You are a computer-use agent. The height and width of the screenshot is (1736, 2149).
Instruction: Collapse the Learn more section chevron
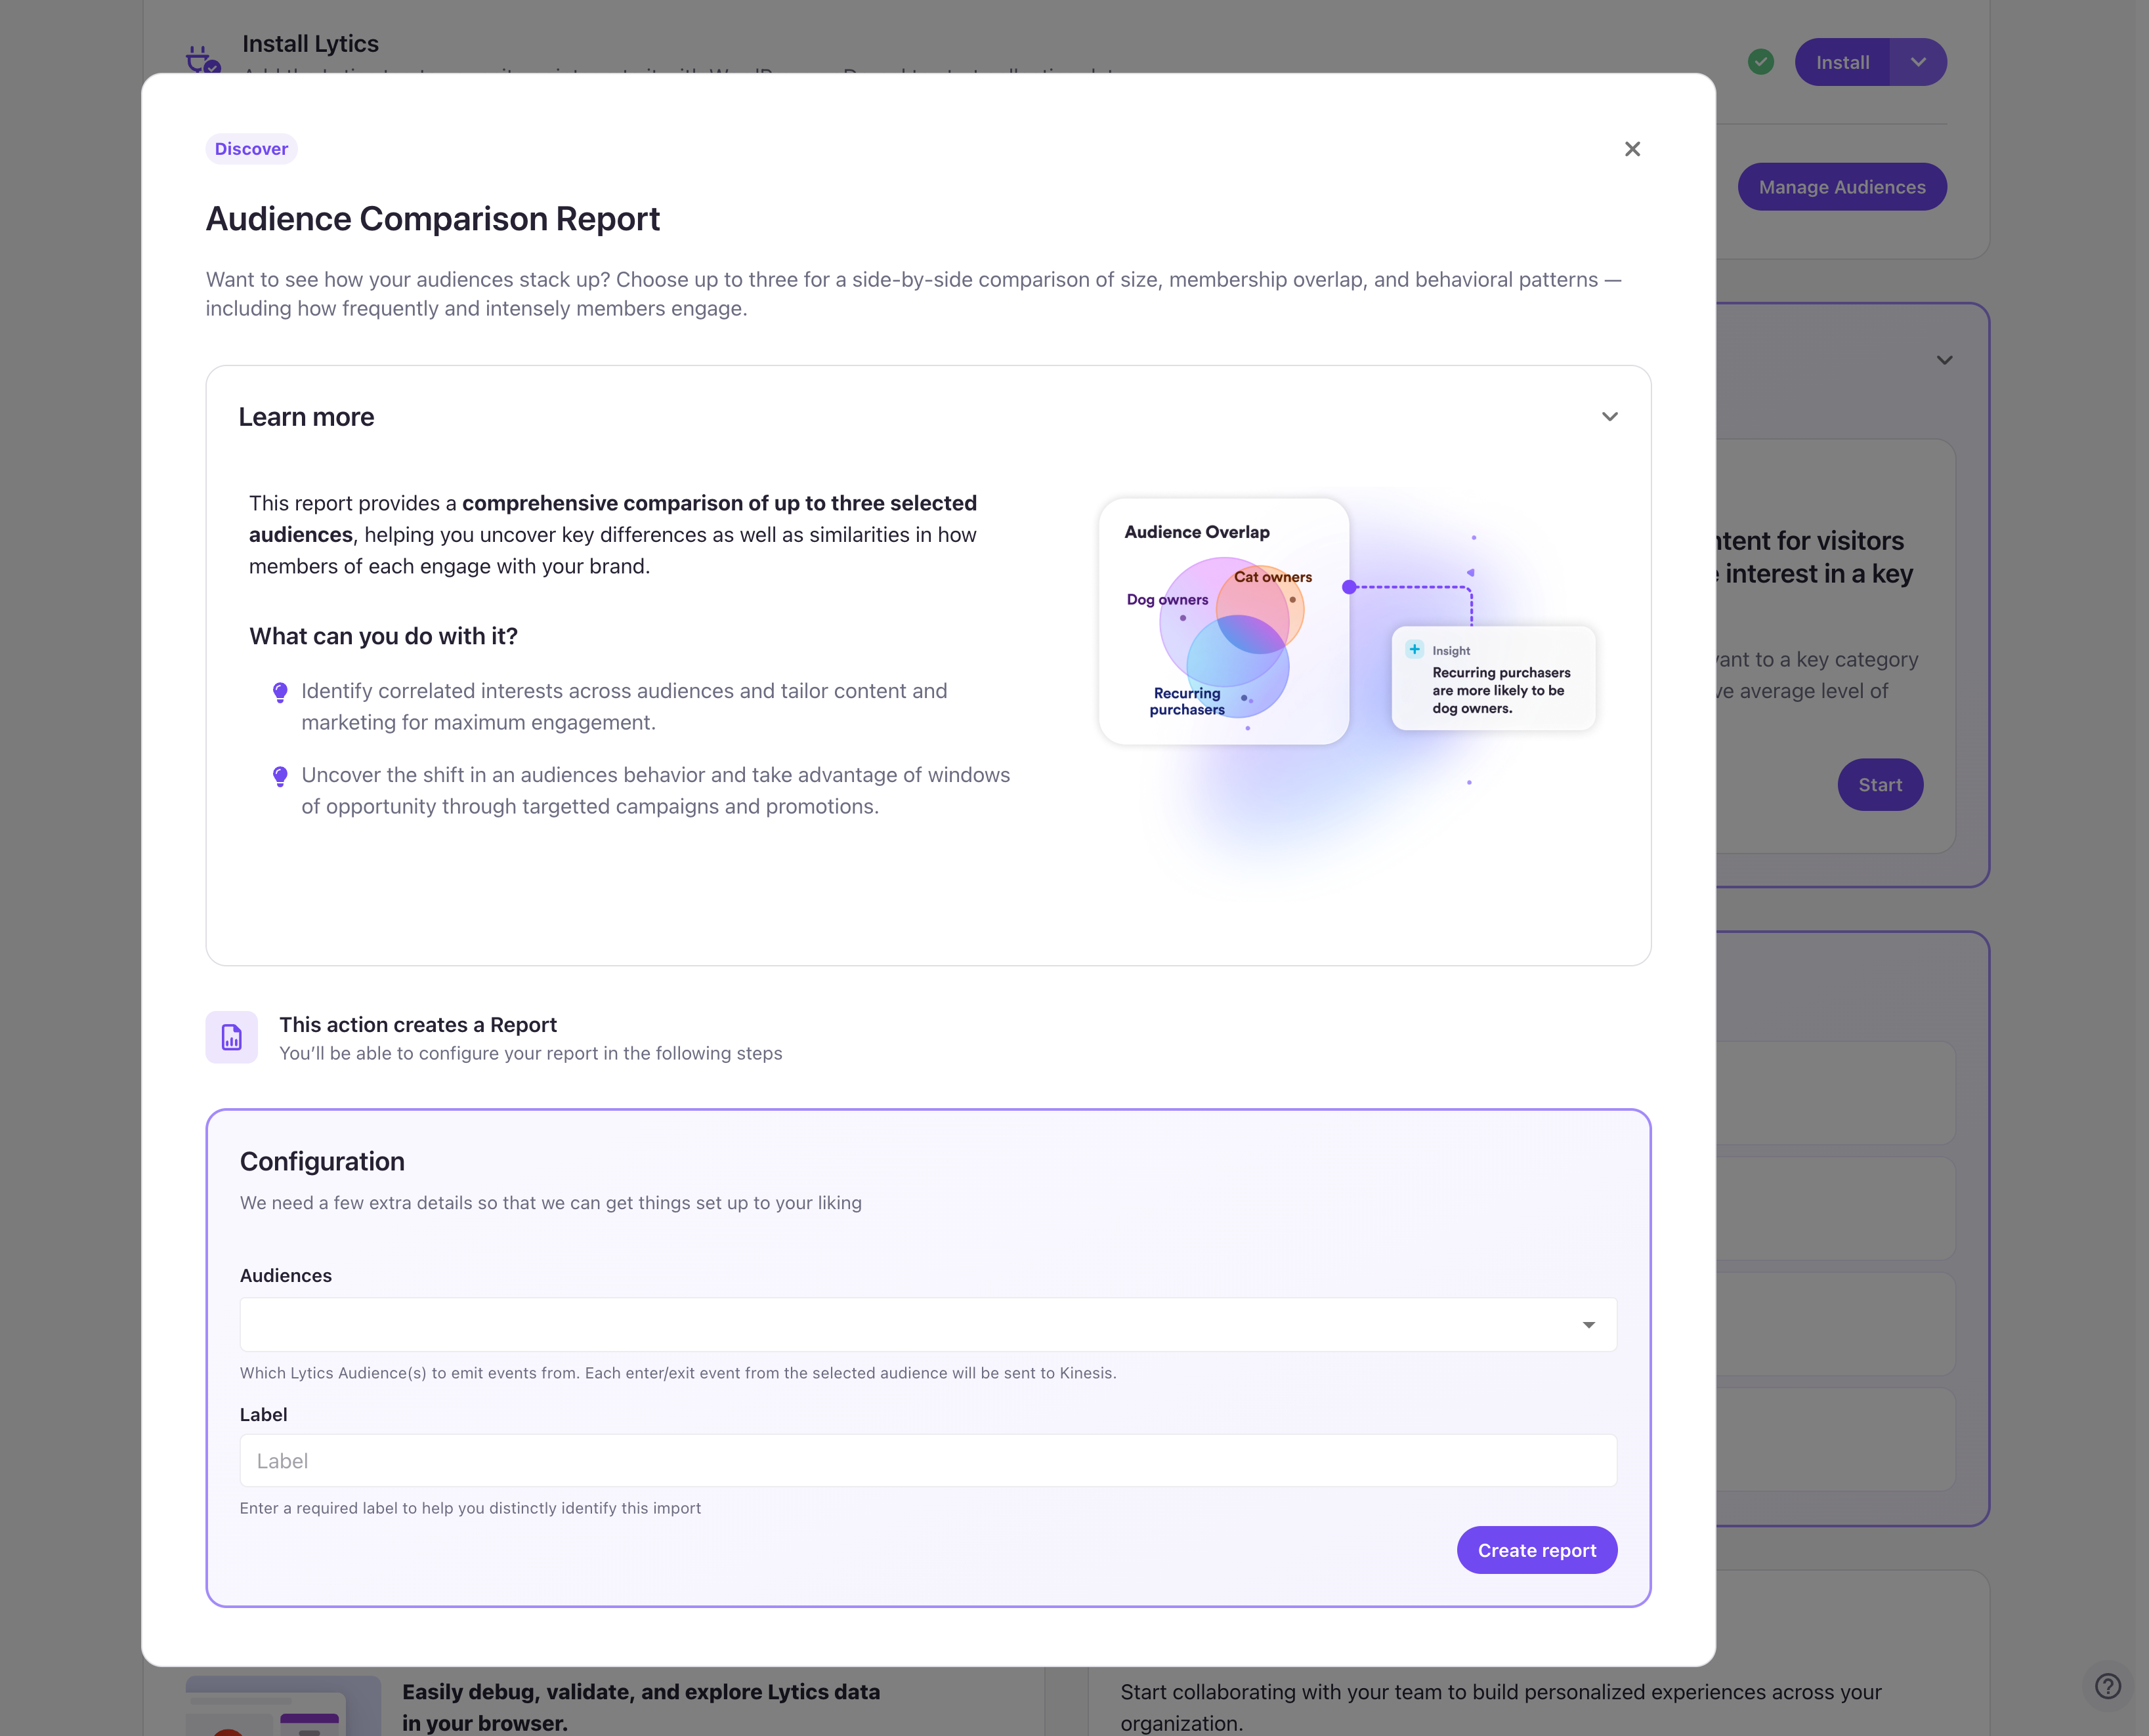point(1609,417)
